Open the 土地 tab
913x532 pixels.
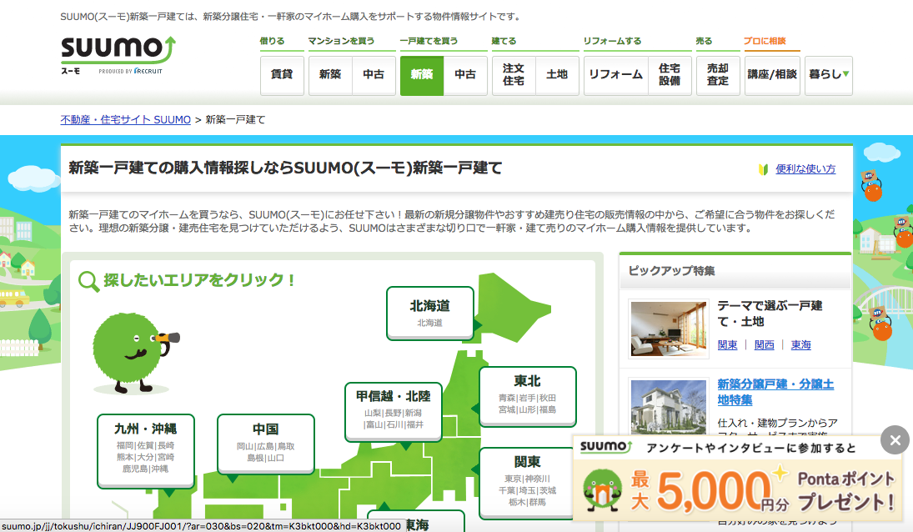click(557, 75)
